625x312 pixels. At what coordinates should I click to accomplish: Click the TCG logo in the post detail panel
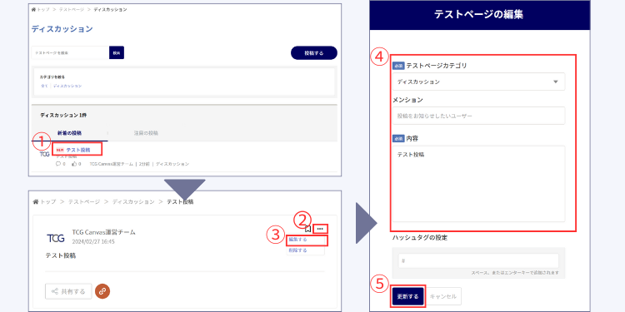coord(55,238)
